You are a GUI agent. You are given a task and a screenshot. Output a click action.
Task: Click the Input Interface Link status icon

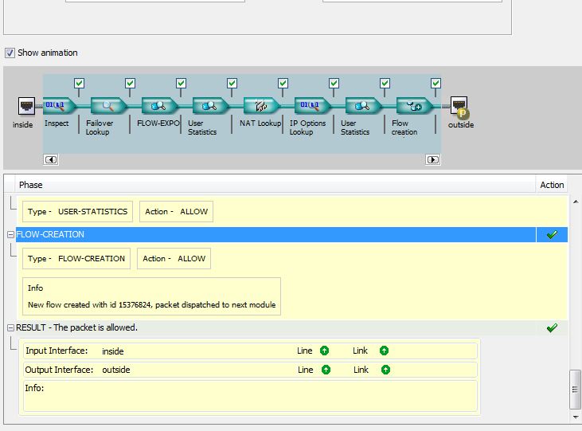point(385,351)
